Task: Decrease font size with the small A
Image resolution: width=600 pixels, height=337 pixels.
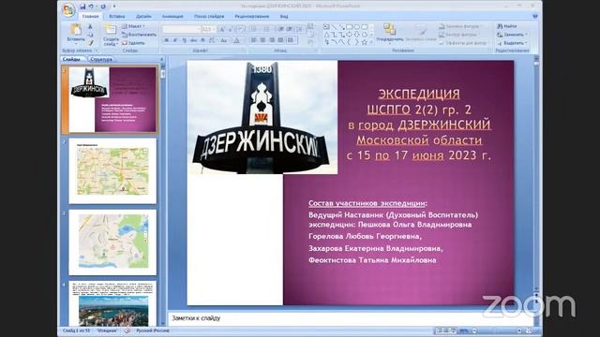Action: pos(231,29)
